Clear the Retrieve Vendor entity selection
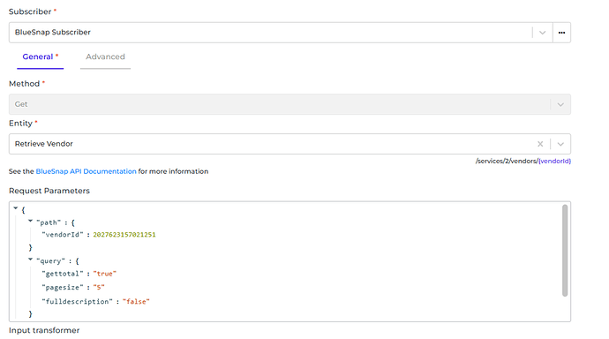This screenshot has width=609, height=339. pyautogui.click(x=540, y=144)
